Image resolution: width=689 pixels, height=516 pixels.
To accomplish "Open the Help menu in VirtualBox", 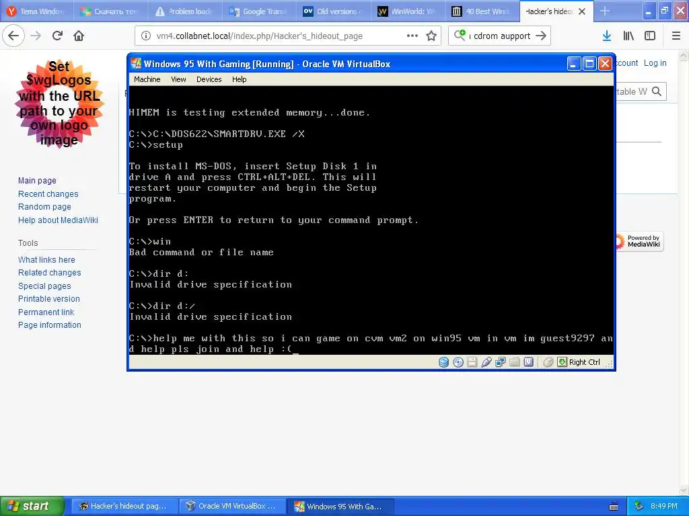I will 239,79.
